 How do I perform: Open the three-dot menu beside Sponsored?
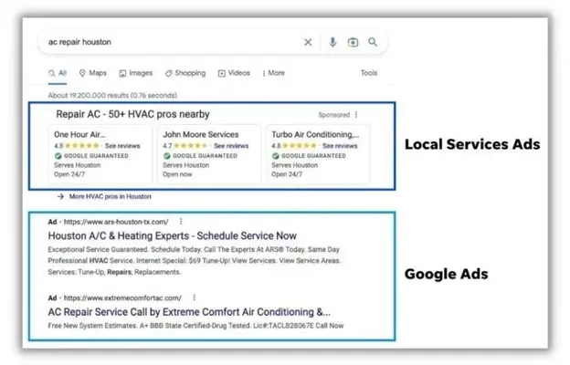[356, 115]
